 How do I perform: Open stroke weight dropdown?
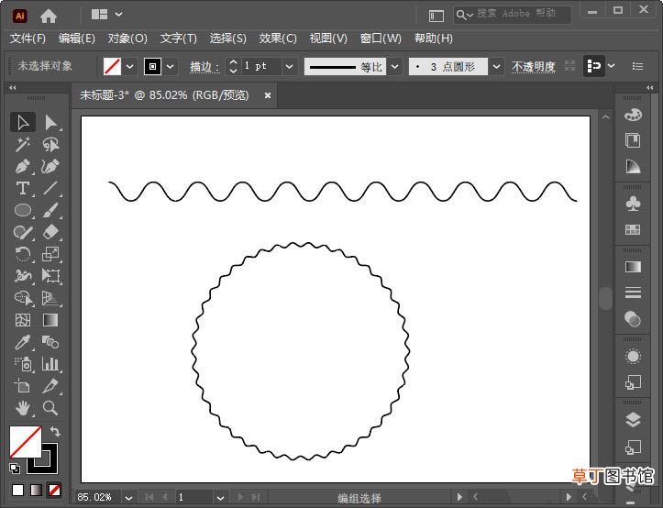tap(289, 66)
